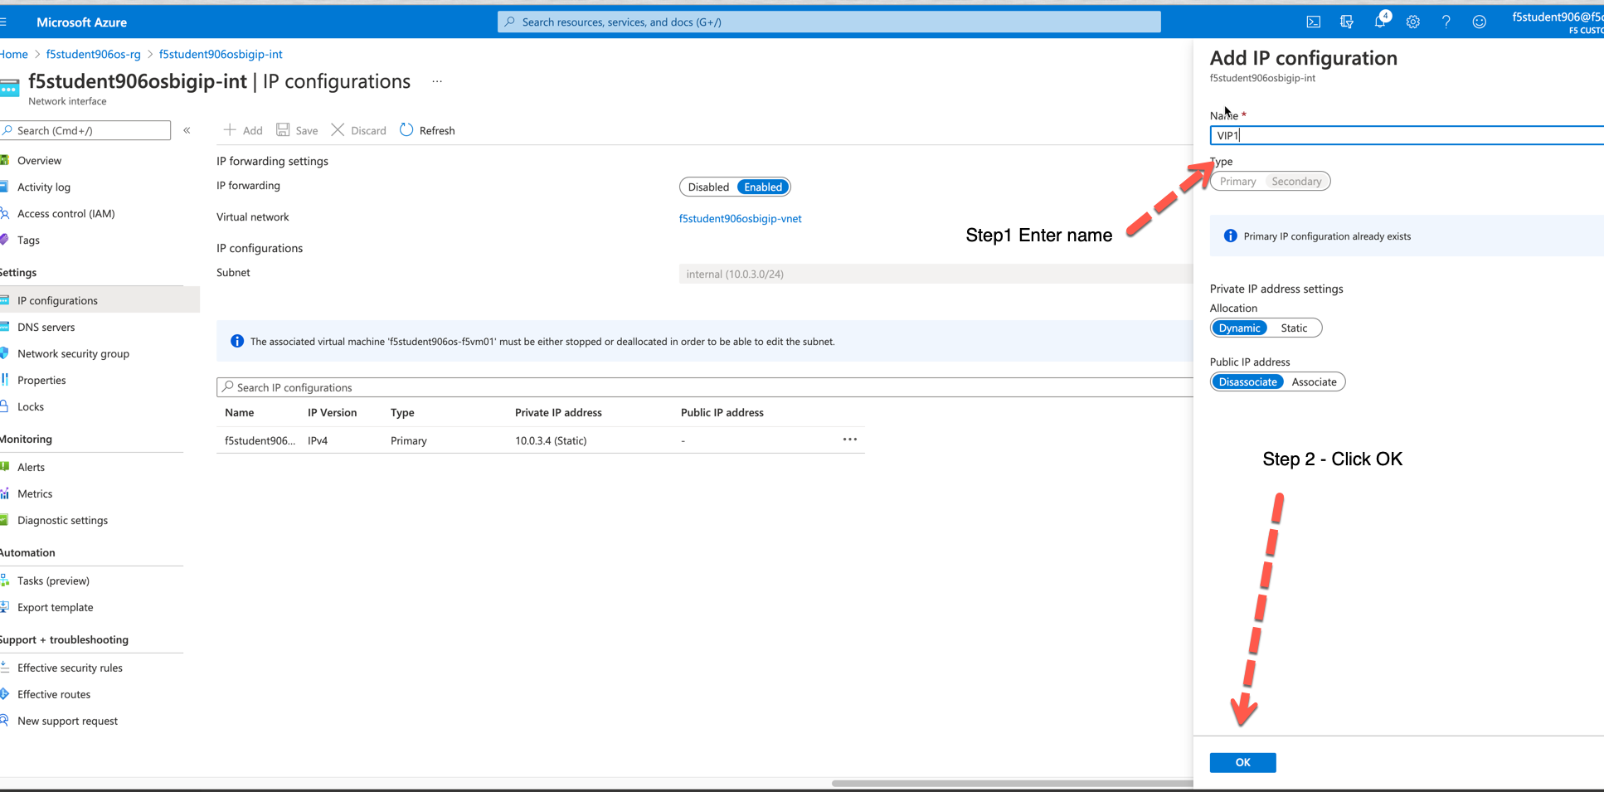Click the Name field containing VIP1
This screenshot has height=792, width=1604.
point(1407,135)
